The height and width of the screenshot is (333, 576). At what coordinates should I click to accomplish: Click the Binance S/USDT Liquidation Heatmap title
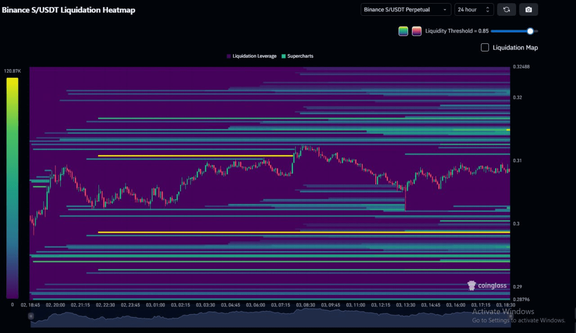tap(68, 10)
